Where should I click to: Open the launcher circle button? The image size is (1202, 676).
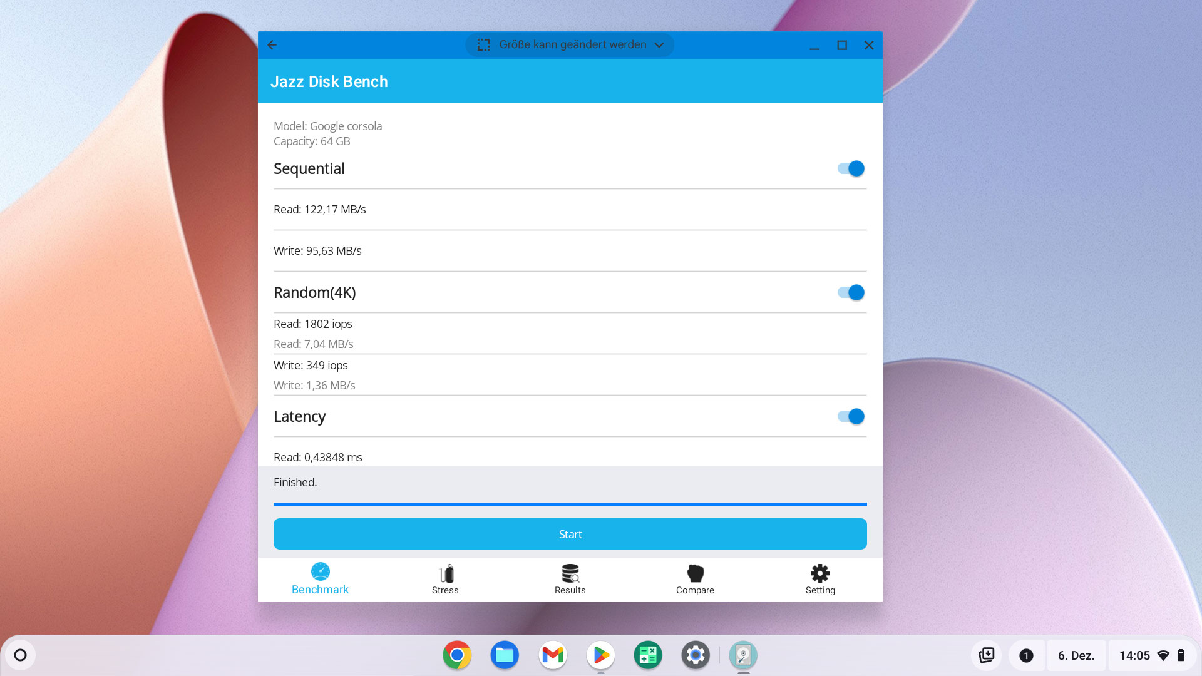(21, 655)
